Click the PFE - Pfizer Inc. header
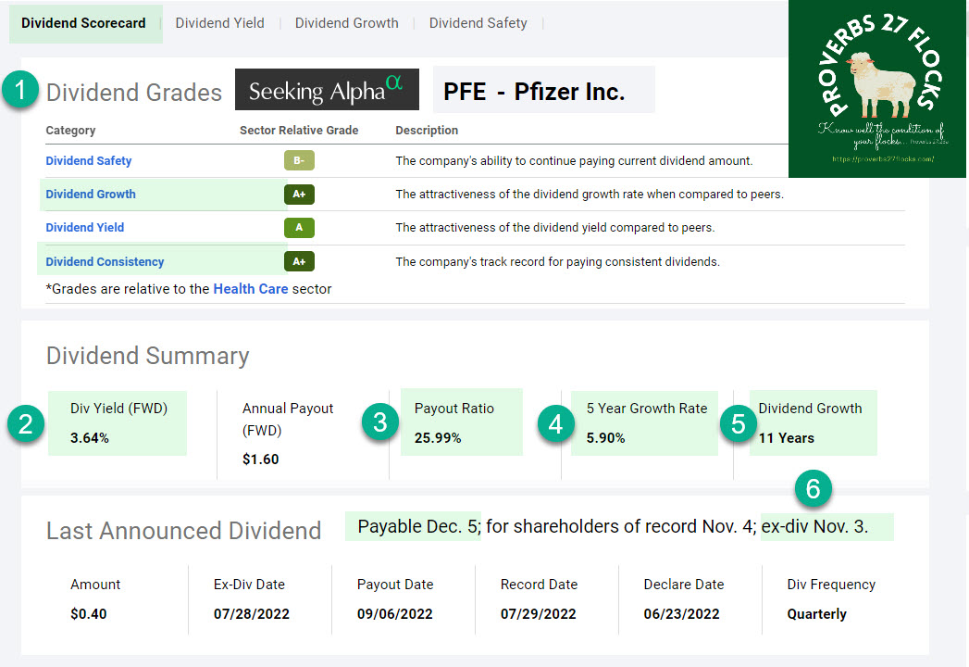969x667 pixels. [x=543, y=89]
